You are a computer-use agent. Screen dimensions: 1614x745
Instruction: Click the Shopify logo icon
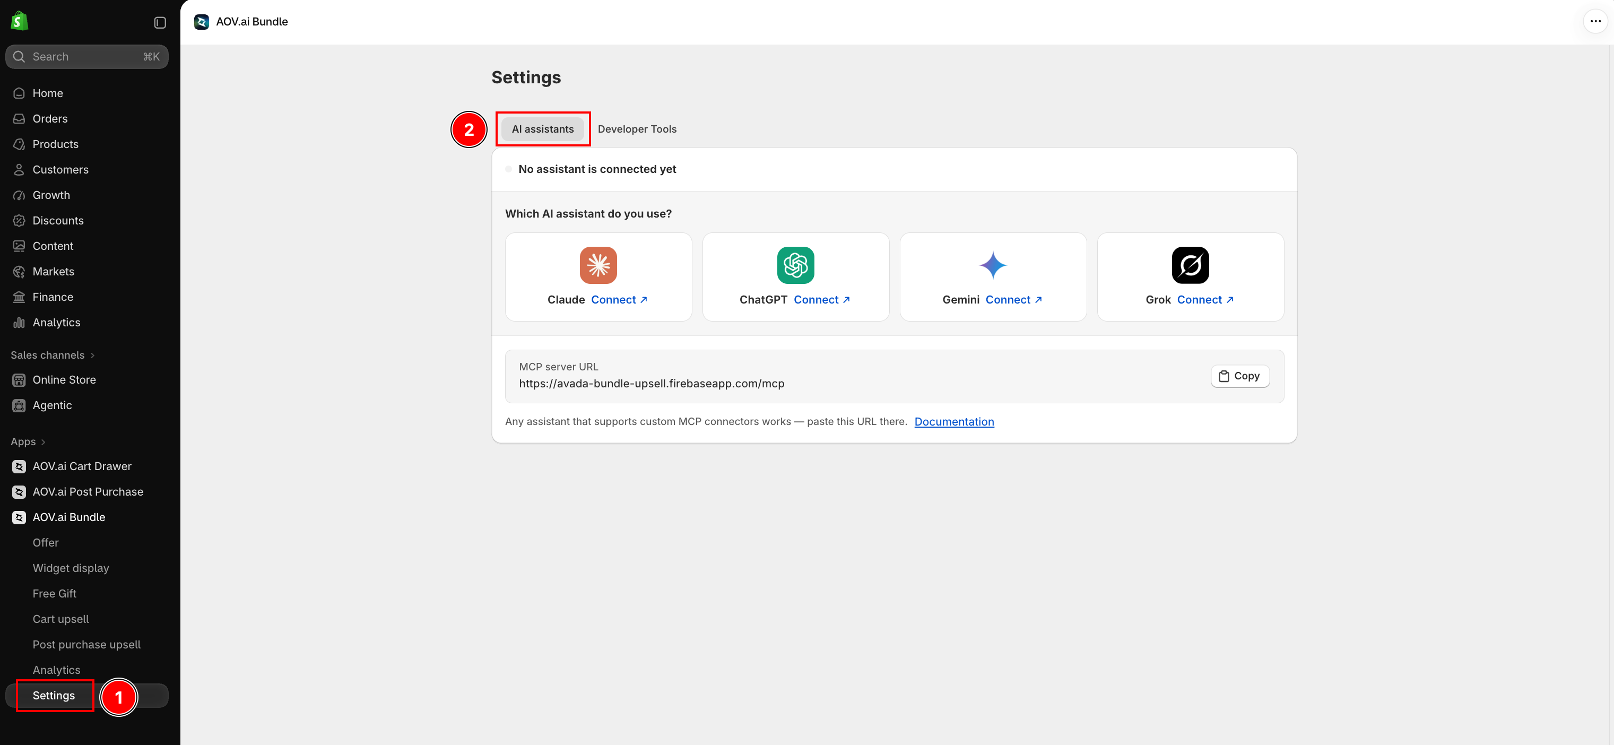click(20, 21)
